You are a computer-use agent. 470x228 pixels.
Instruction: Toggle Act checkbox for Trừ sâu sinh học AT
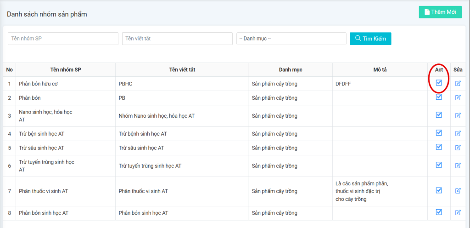coord(439,147)
